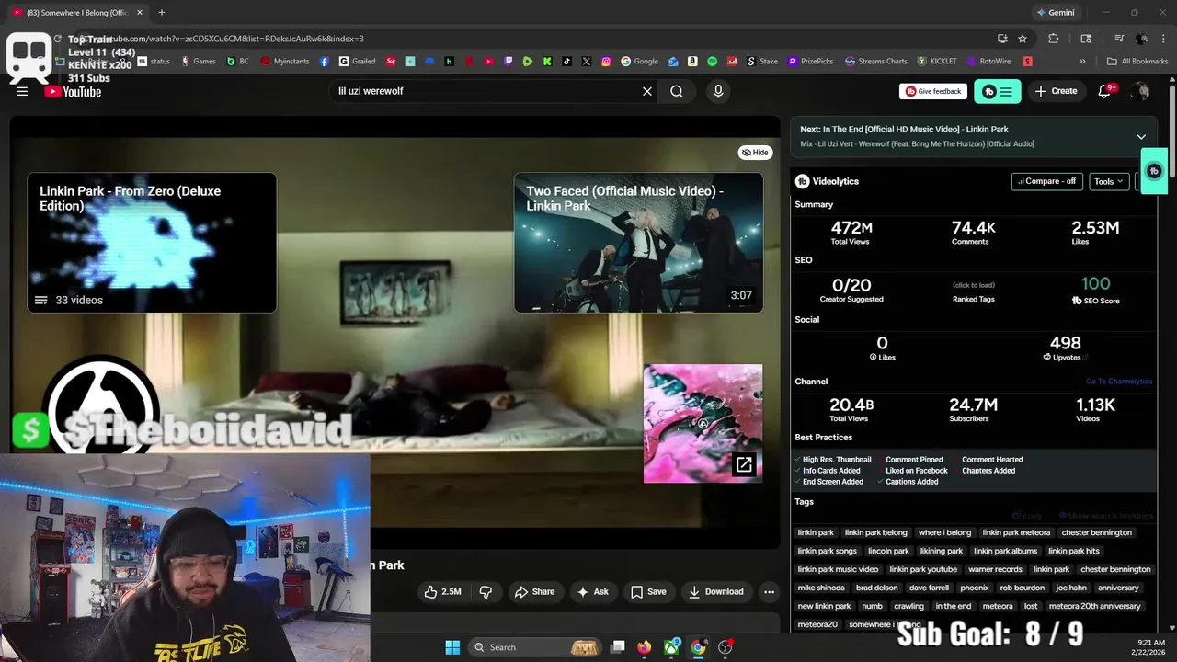Open the Gemini tab in Chrome
1177x662 pixels.
click(1056, 13)
